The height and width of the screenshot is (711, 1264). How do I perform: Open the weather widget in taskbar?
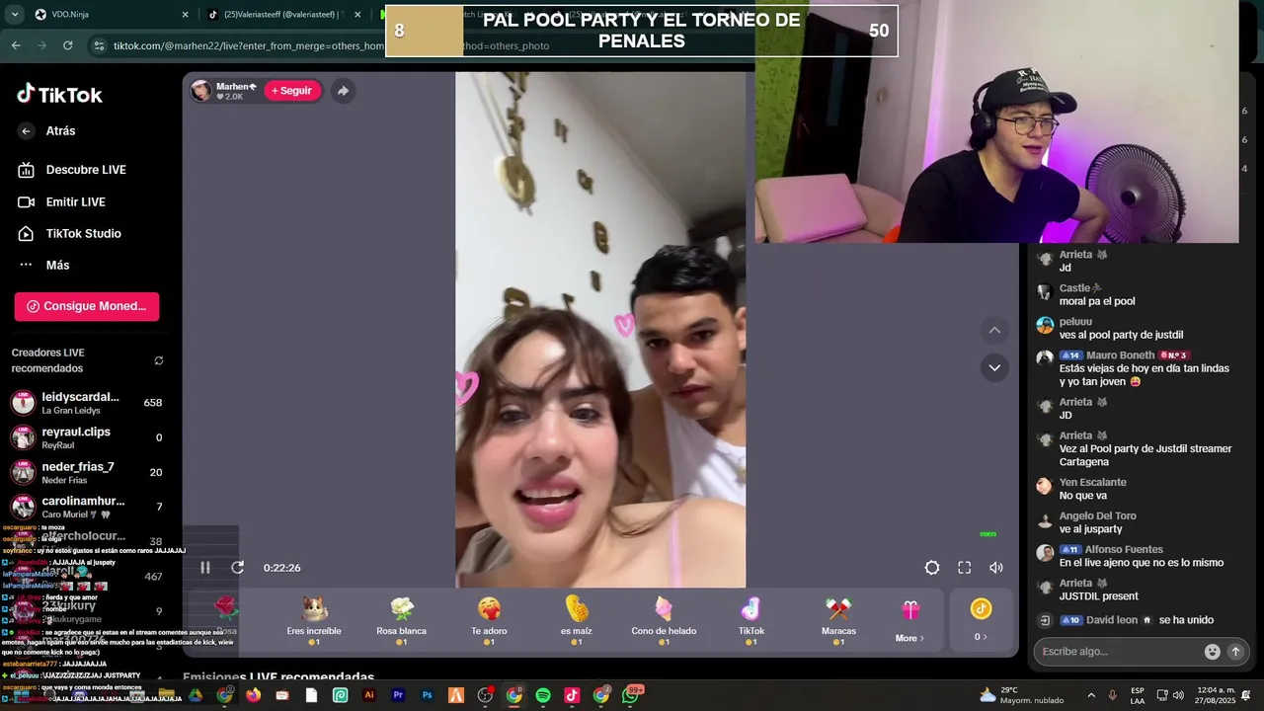1021,695
